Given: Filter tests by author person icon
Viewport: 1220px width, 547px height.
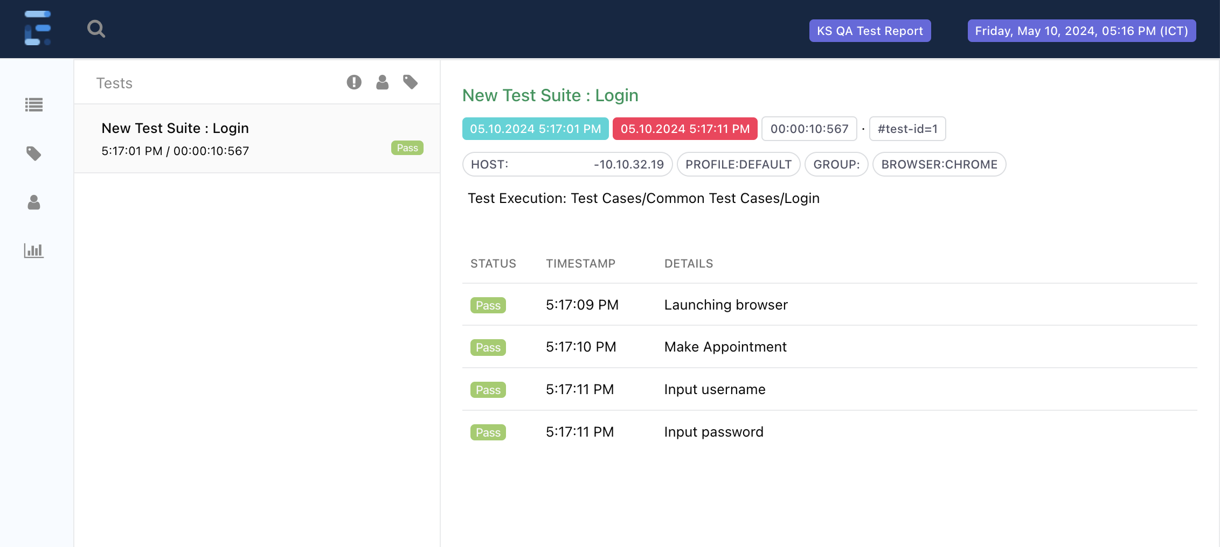Looking at the screenshot, I should pyautogui.click(x=382, y=82).
